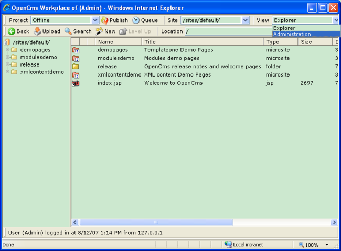Click 'OpenCms release notes and welcome pages' text
341x251 pixels.
click(203, 66)
